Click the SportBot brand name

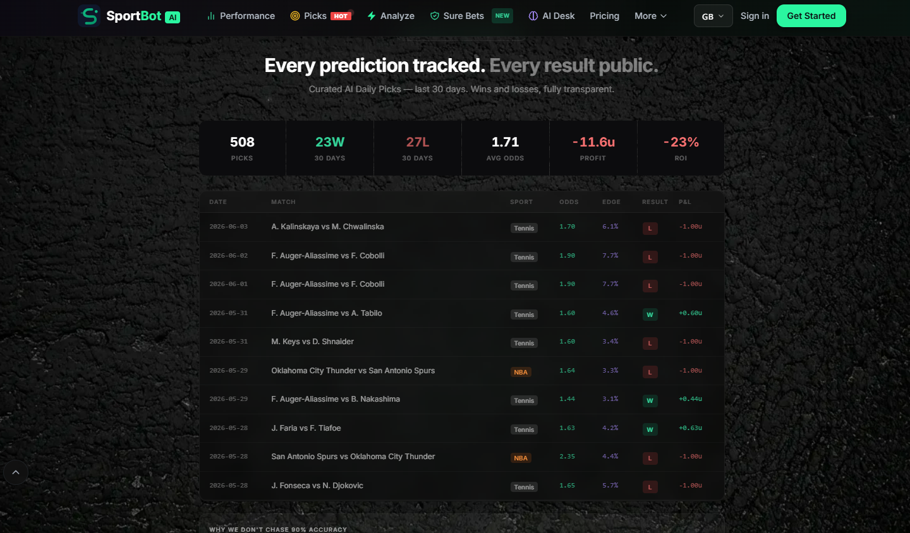point(134,16)
